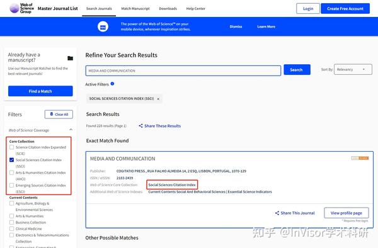The width and height of the screenshot is (378, 248).
Task: Click the Clear All filters button
Action: (x=59, y=115)
